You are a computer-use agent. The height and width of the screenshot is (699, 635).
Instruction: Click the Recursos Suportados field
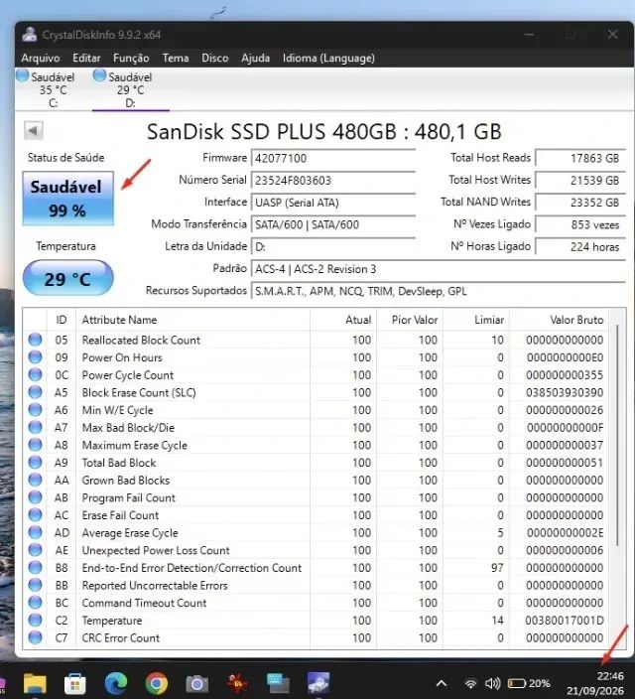tap(439, 292)
